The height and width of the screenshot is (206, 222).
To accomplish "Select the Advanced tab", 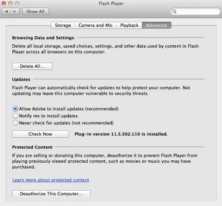I will (x=156, y=25).
